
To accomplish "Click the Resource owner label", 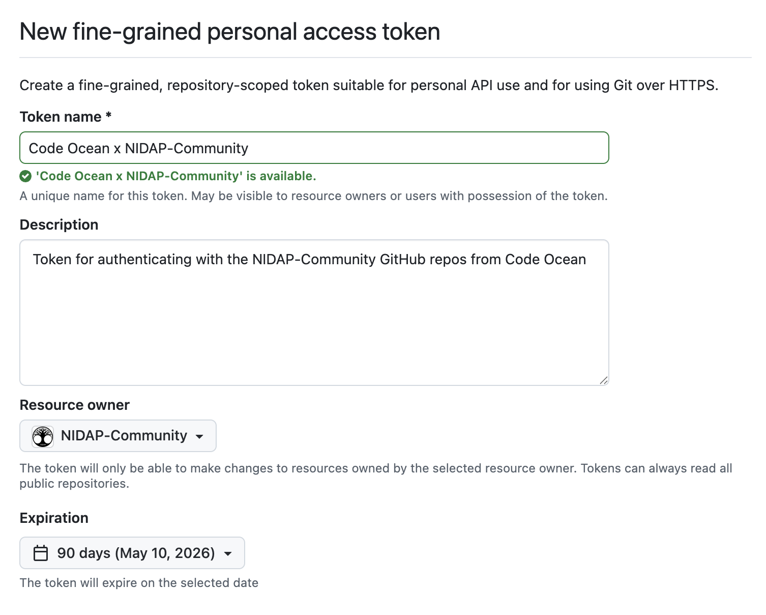I will tap(75, 405).
